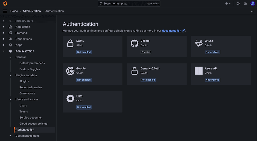Open Feature Toggles page
Screen dimensions: 257x141
[30, 69]
